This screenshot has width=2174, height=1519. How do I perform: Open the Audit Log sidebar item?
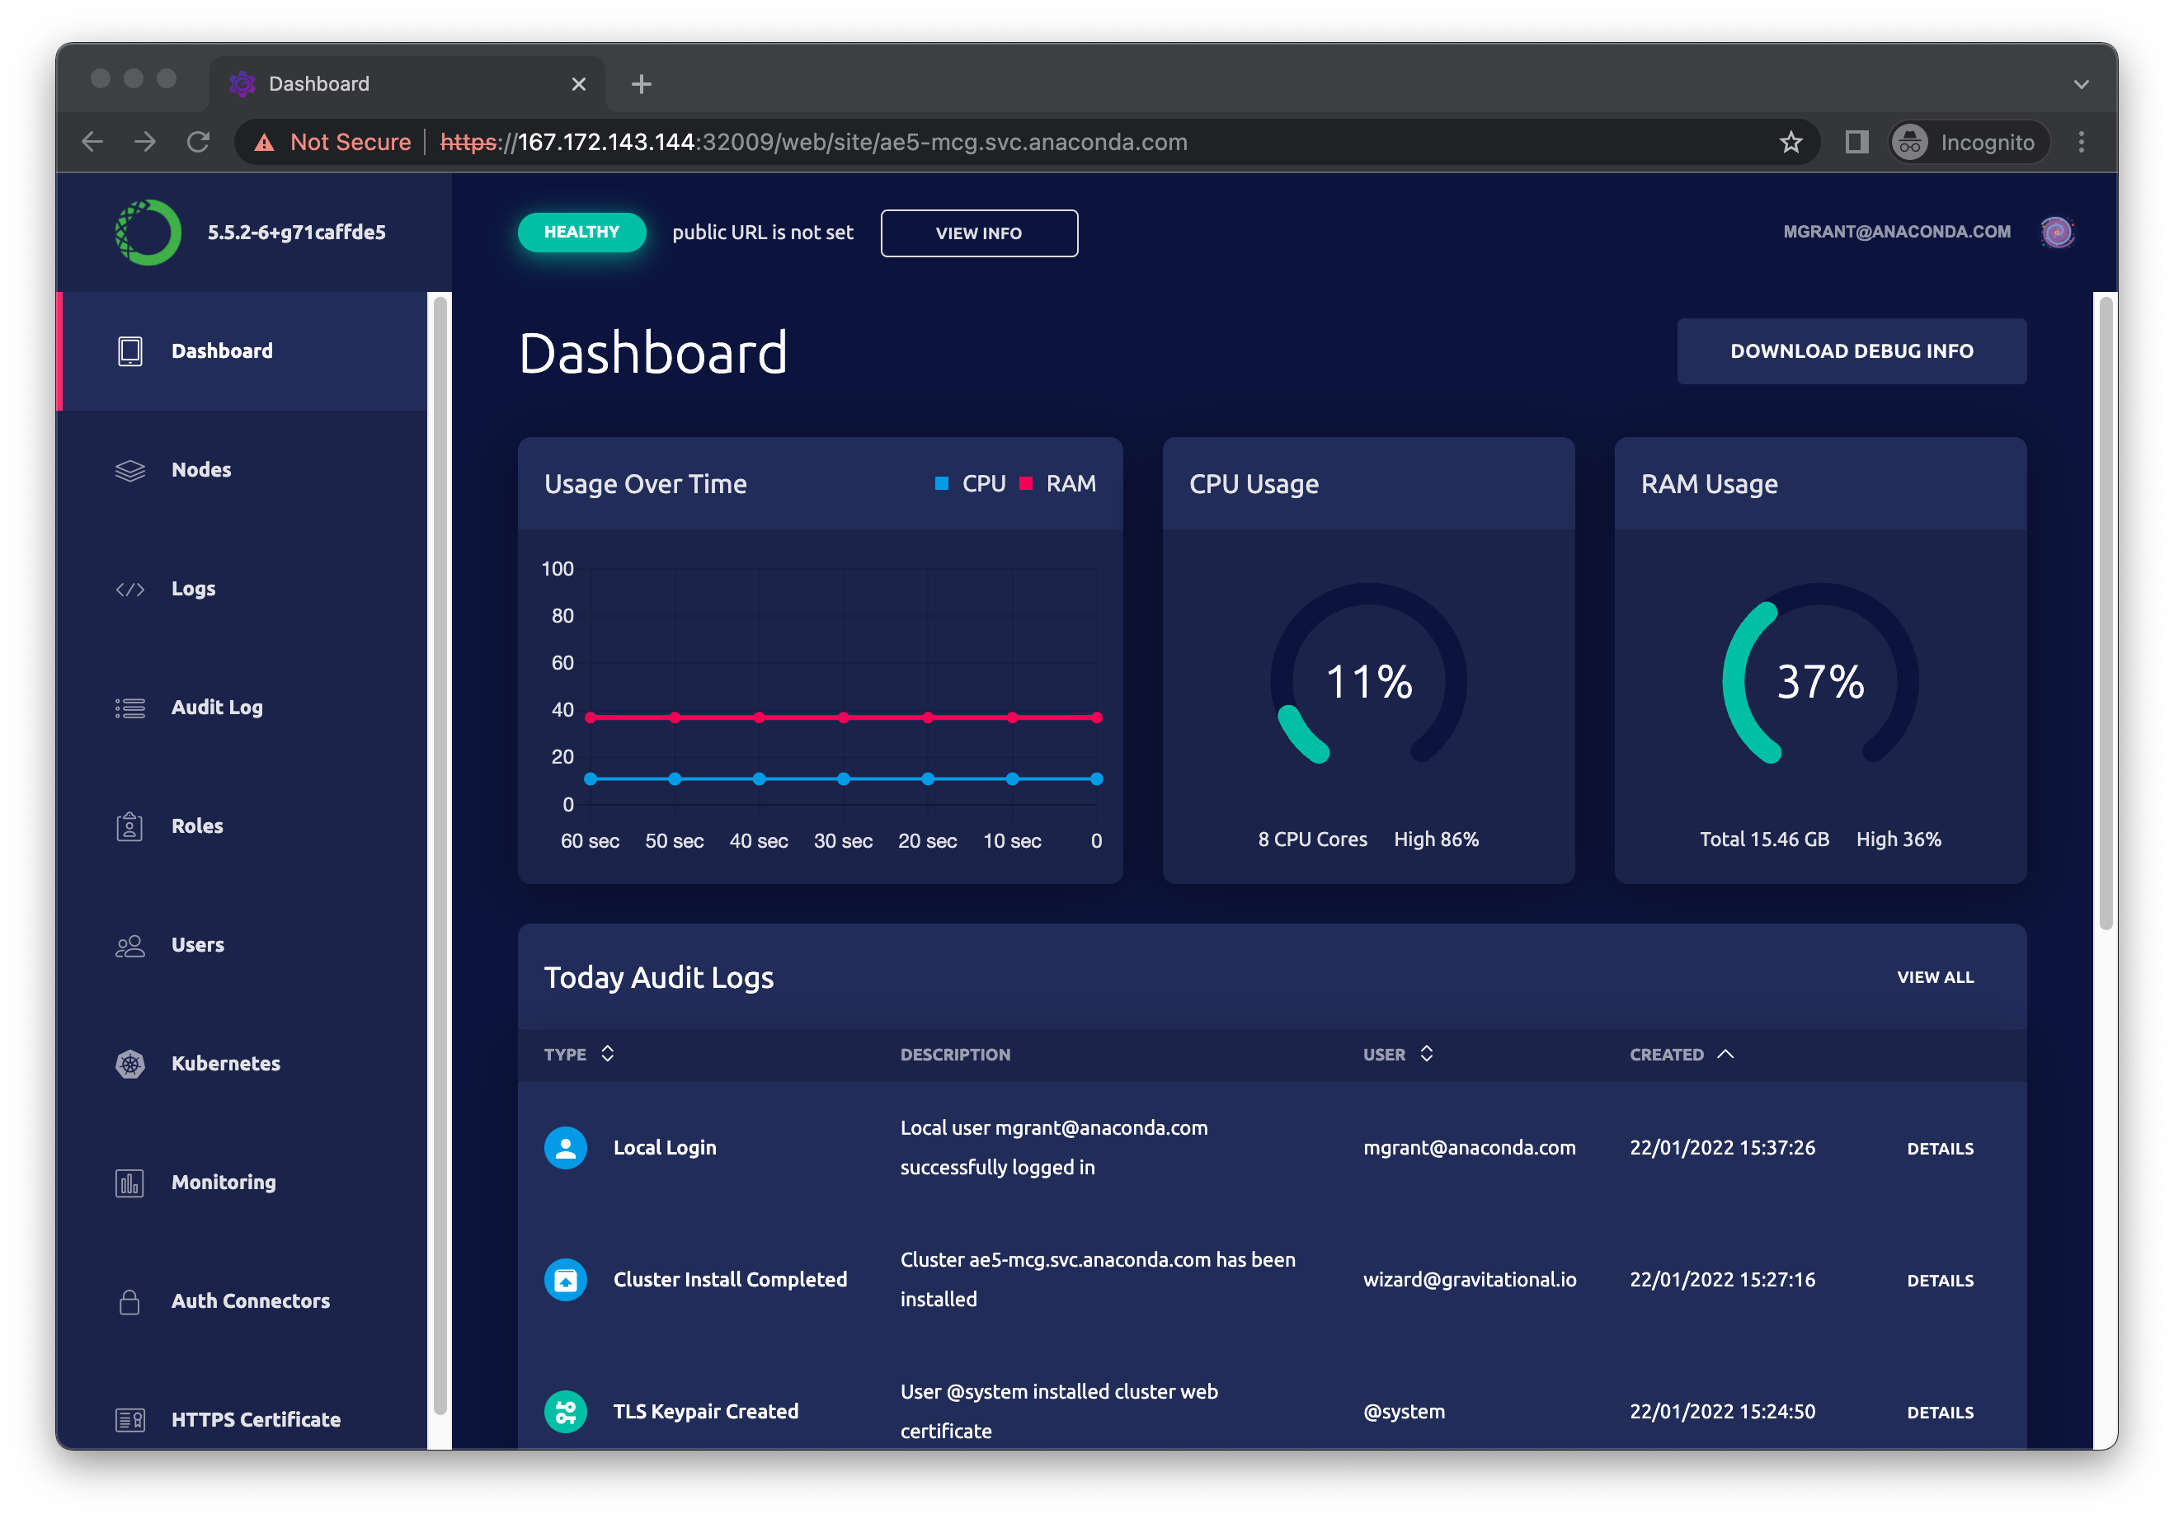[217, 708]
